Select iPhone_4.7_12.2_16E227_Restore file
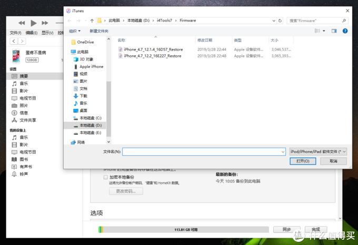Image resolution: width=358 pixels, height=245 pixels. tap(153, 56)
